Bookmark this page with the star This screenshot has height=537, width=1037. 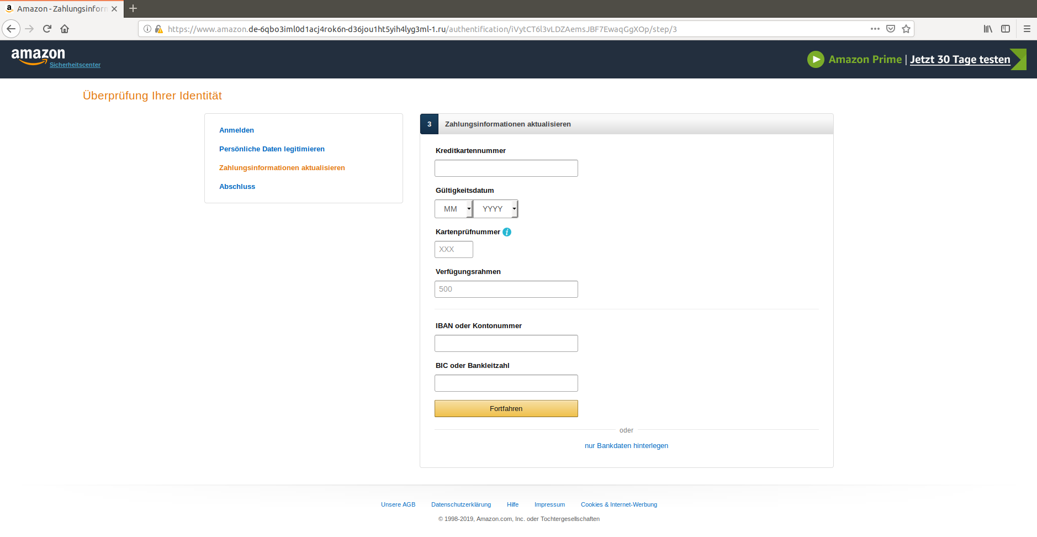tap(906, 29)
